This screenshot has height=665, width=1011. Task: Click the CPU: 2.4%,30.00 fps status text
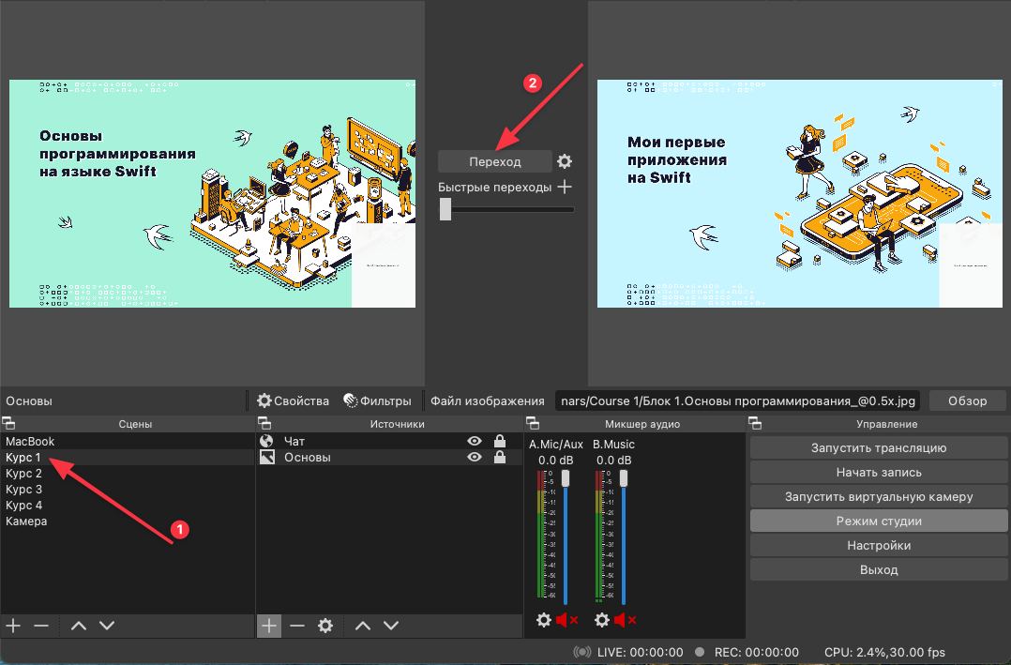pyautogui.click(x=884, y=652)
